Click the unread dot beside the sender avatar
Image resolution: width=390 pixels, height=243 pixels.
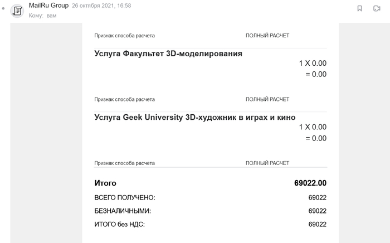pos(3,10)
